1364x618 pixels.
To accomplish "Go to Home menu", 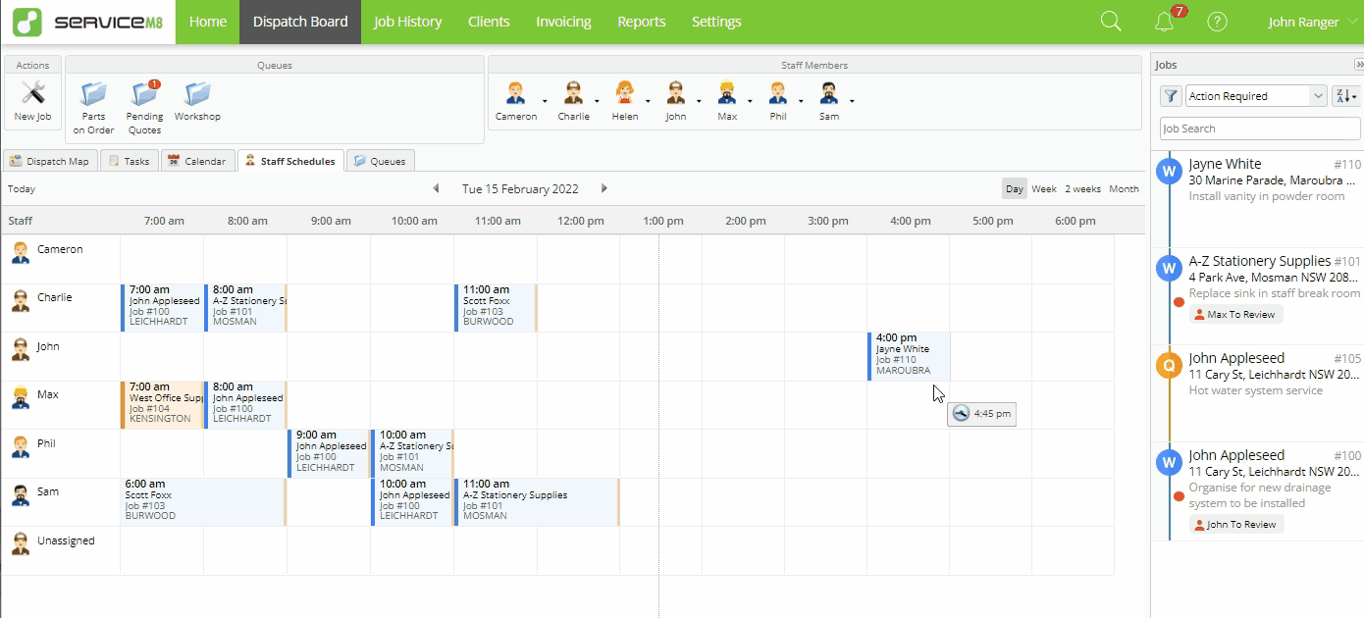I will [208, 22].
